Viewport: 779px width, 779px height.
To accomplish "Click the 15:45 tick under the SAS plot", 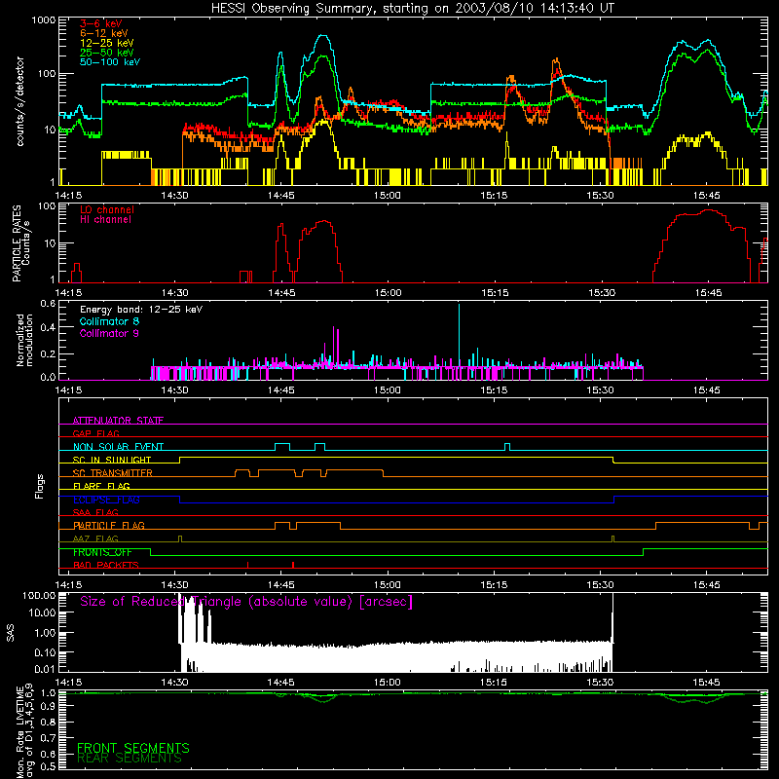I will 707,683.
